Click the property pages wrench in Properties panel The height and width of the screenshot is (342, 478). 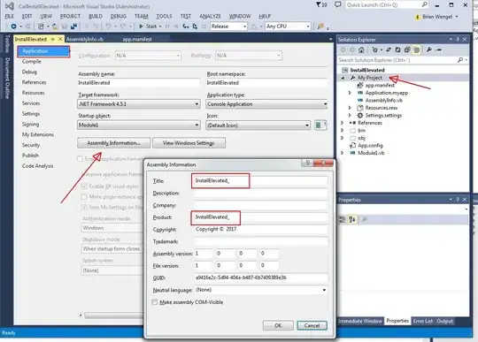point(365,219)
